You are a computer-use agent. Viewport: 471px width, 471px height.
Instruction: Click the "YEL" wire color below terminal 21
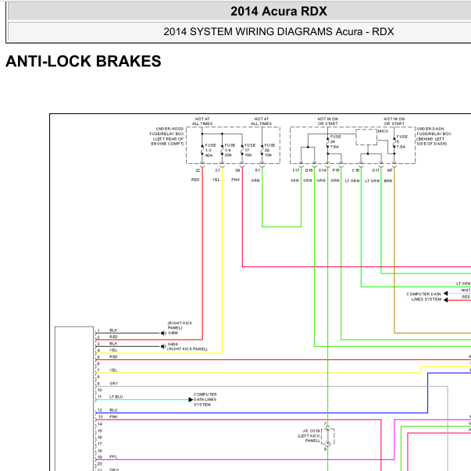[x=216, y=180]
